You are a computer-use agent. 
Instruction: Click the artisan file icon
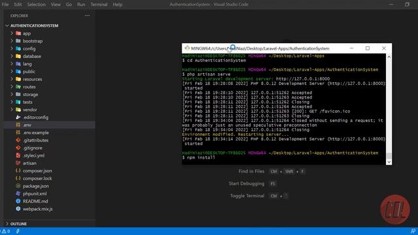[18, 163]
